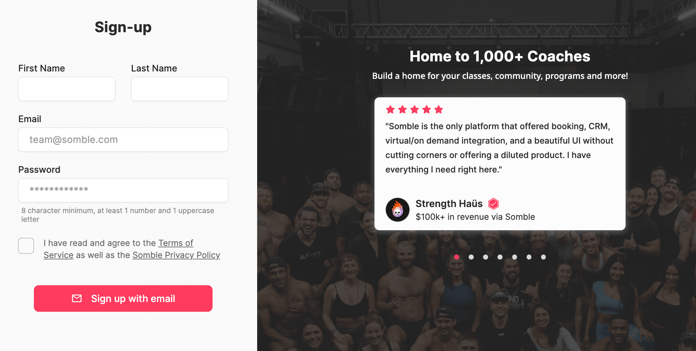696x351 pixels.
Task: Click into the Email field
Action: pyautogui.click(x=123, y=140)
